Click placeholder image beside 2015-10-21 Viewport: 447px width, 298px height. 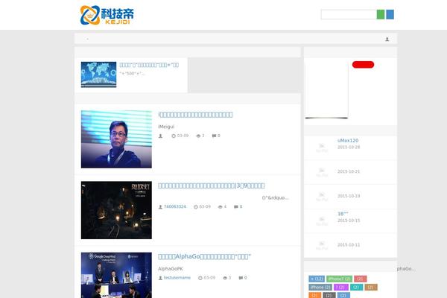click(x=322, y=172)
